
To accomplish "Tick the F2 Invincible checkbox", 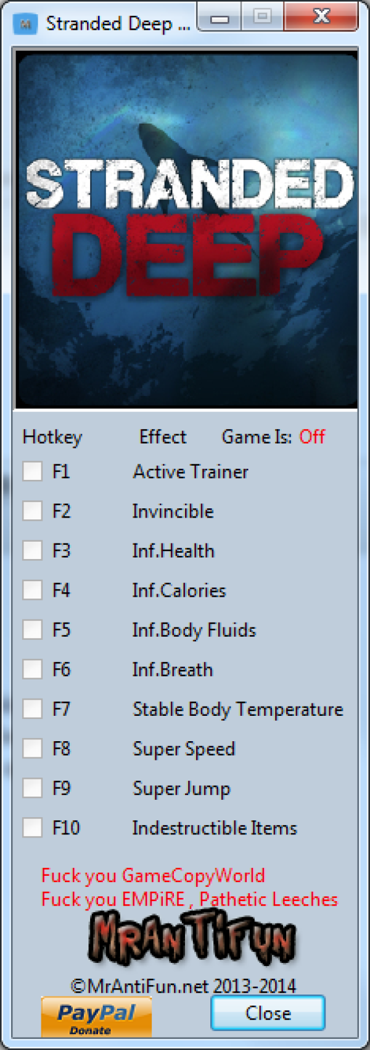I will click(32, 511).
